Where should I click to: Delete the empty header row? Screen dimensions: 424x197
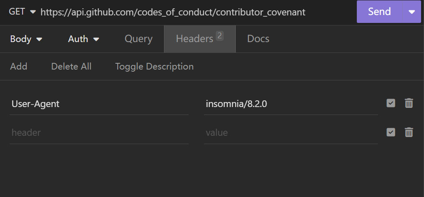(409, 132)
